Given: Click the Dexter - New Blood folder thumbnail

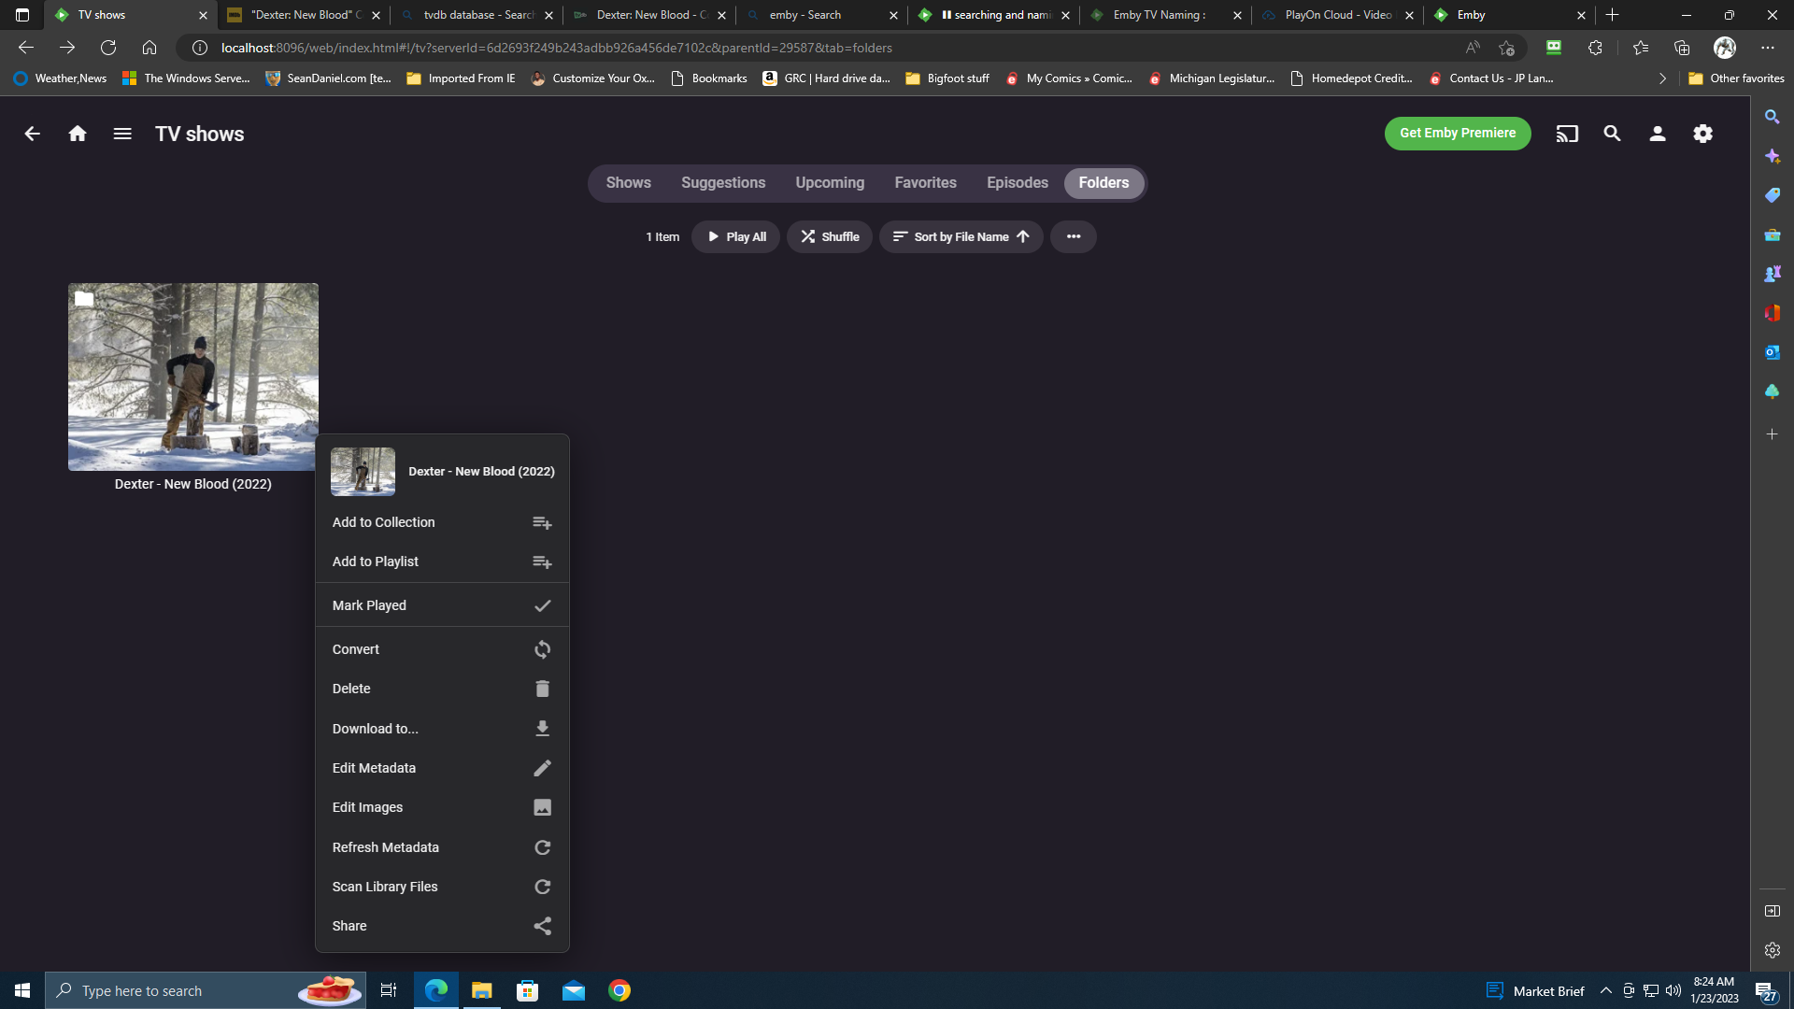Looking at the screenshot, I should [x=193, y=377].
